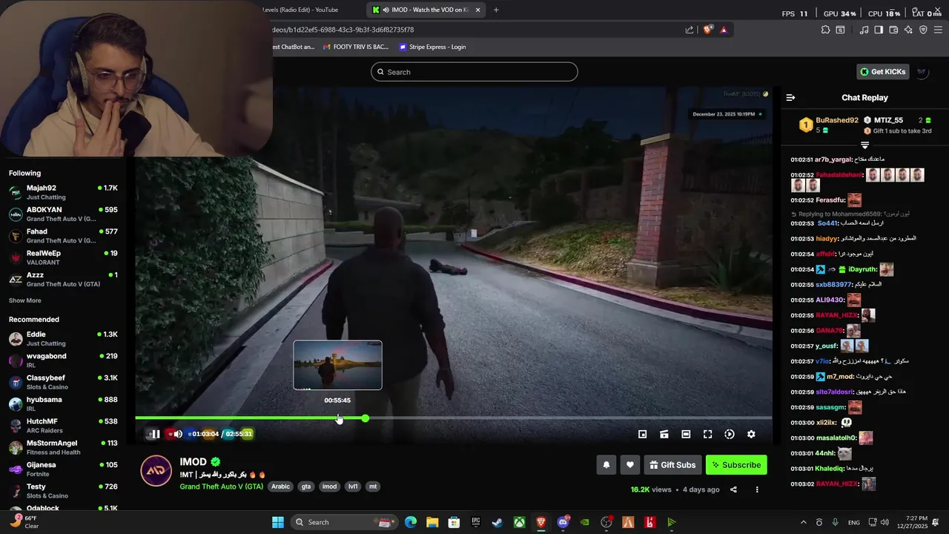Share the VOD via share icon
Viewport: 949px width, 534px height.
tap(733, 489)
